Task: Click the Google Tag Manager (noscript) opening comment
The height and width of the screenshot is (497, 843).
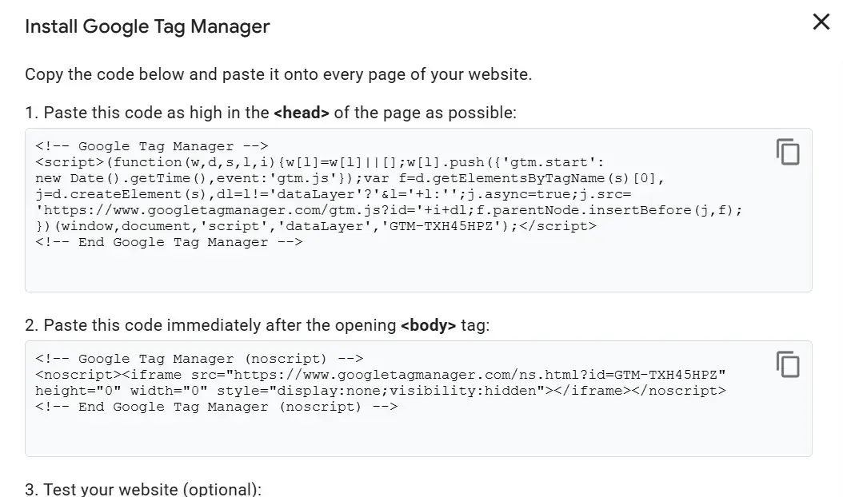Action: click(199, 359)
